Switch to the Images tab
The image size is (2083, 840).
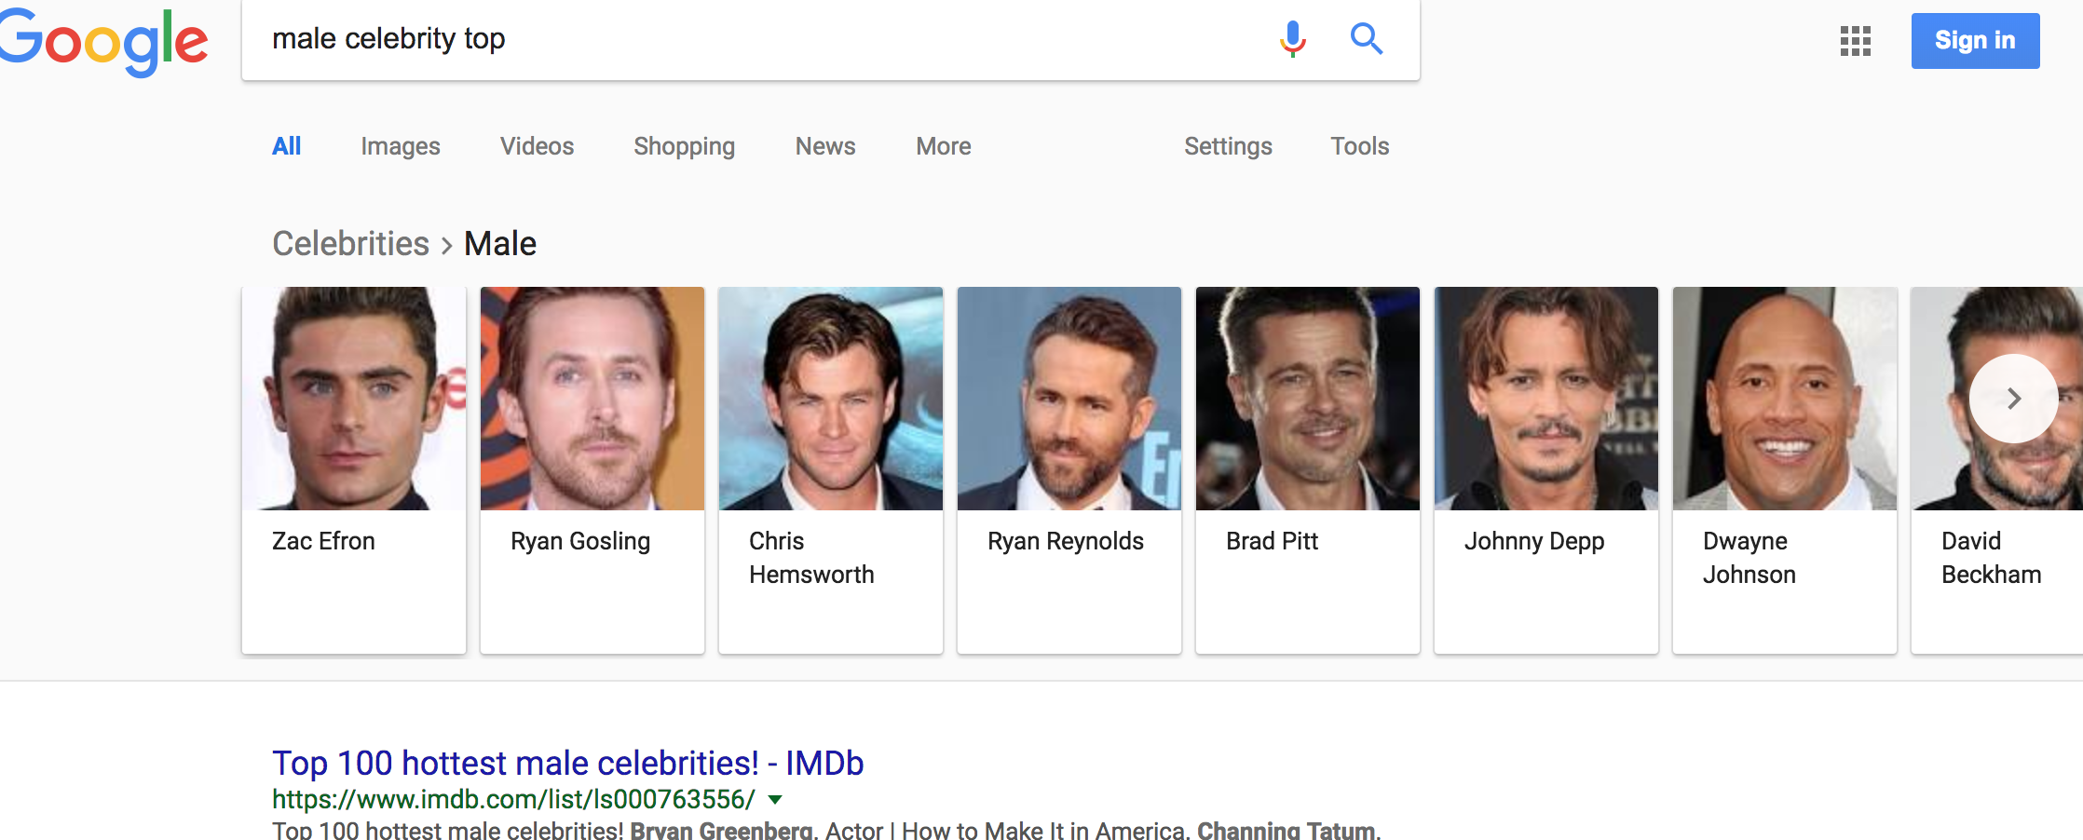click(401, 146)
